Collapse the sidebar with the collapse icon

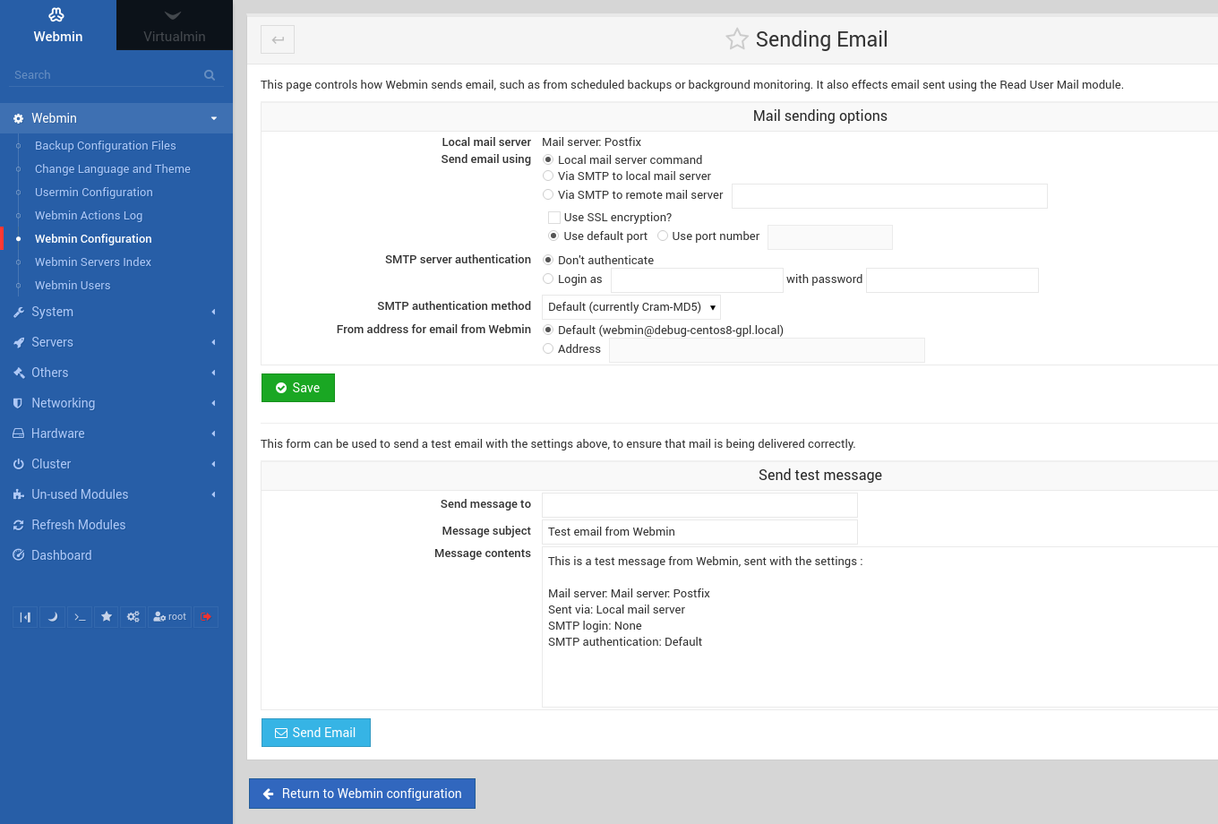pos(25,616)
